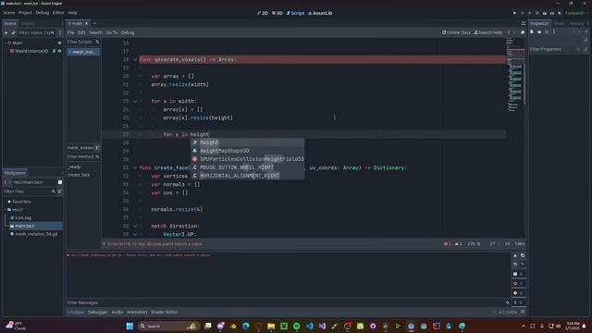Click the warning count icon in status bar
Image resolution: width=592 pixels, height=333 pixels.
(457, 244)
